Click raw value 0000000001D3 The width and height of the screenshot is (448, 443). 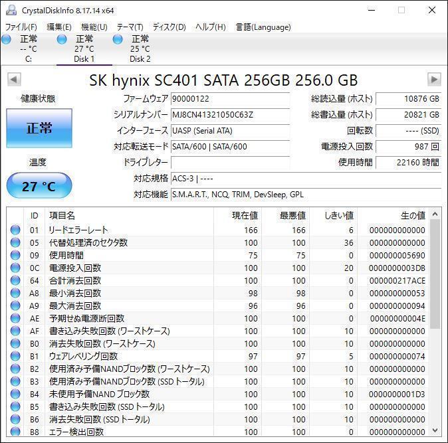(x=397, y=394)
